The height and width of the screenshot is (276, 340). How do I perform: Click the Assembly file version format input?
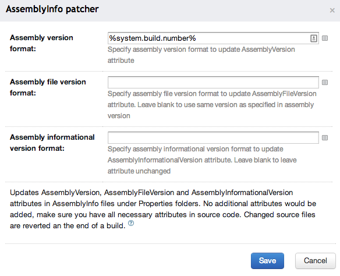(x=213, y=82)
